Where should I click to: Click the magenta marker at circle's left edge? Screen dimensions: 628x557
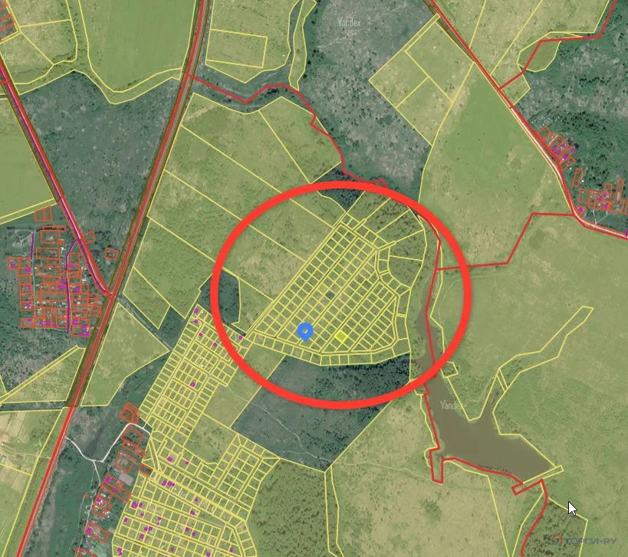coord(241,338)
